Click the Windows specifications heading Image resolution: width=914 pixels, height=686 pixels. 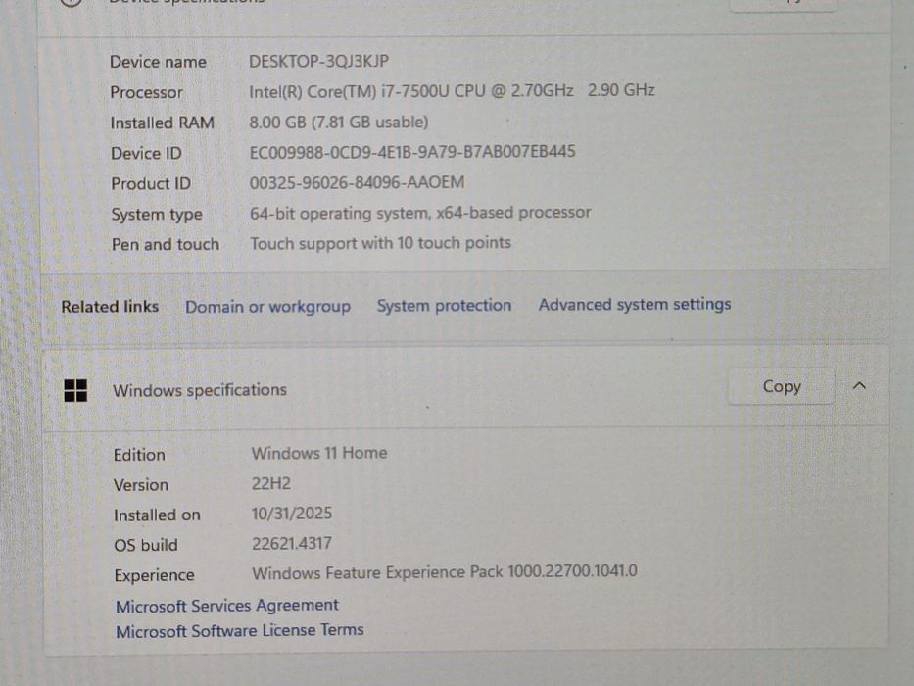pos(199,390)
